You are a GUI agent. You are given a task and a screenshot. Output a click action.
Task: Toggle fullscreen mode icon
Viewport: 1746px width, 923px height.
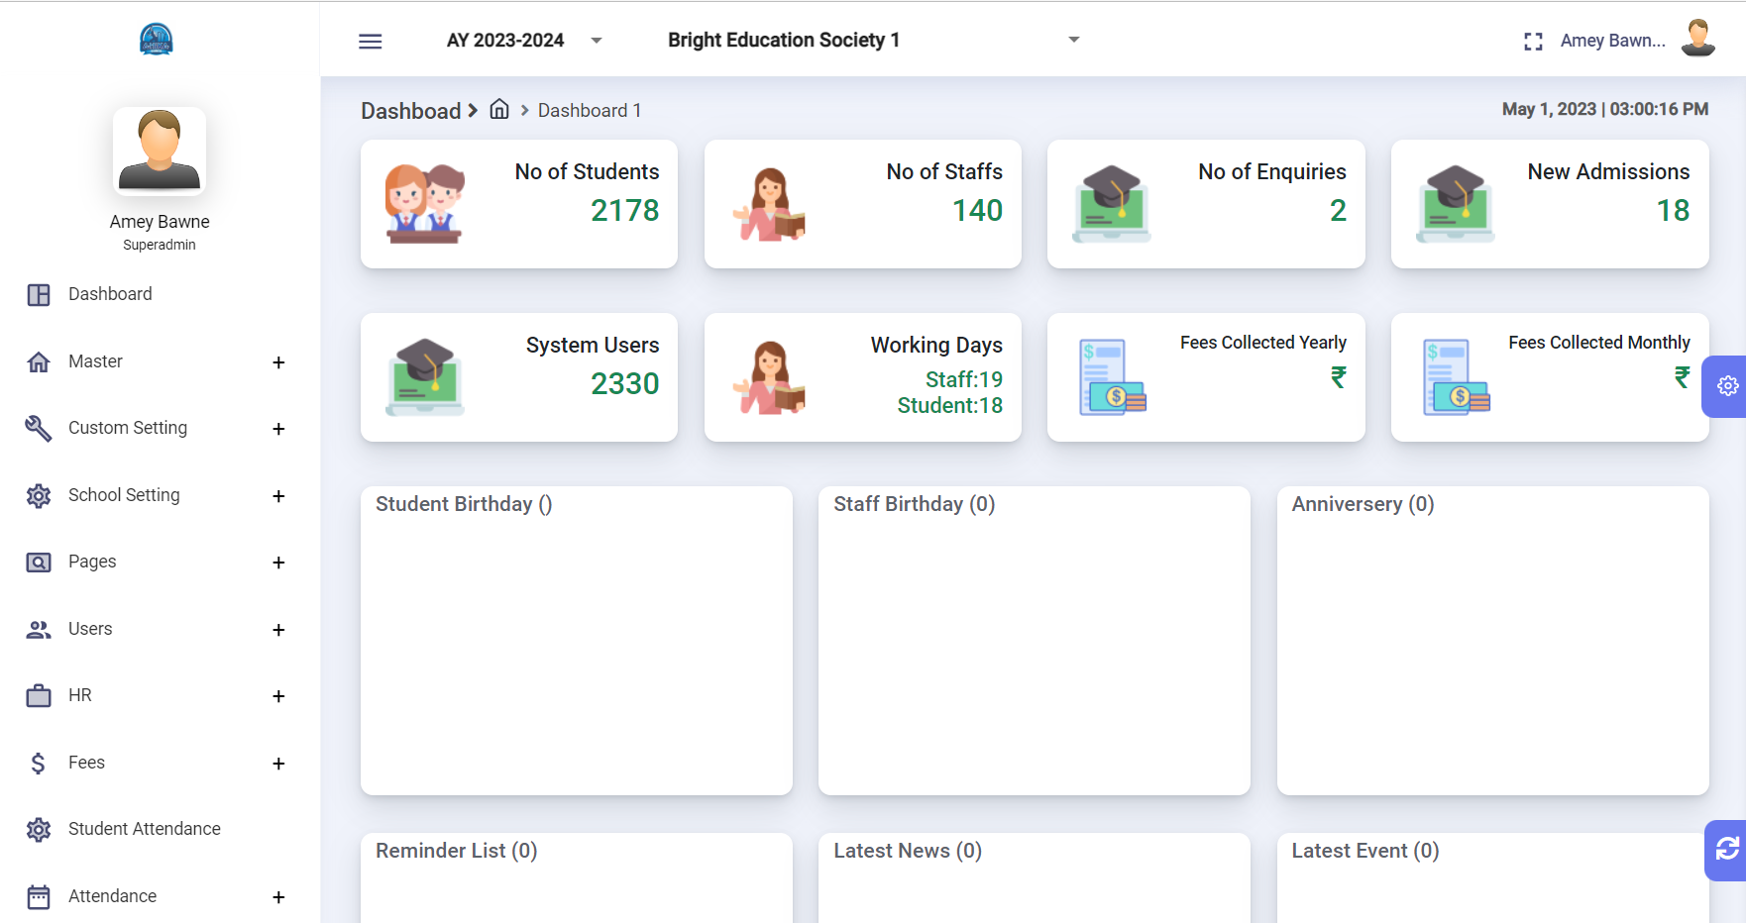(x=1533, y=42)
